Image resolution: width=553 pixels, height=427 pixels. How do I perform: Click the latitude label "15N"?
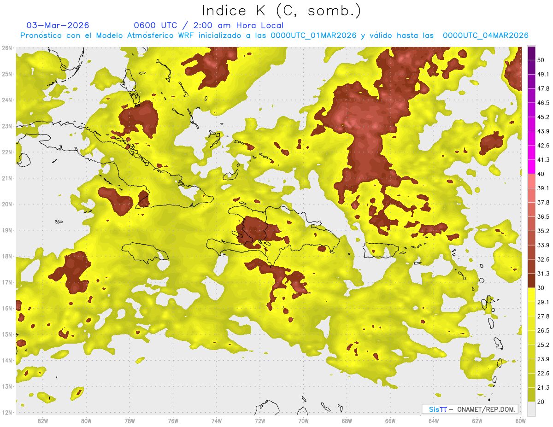coord(7,334)
